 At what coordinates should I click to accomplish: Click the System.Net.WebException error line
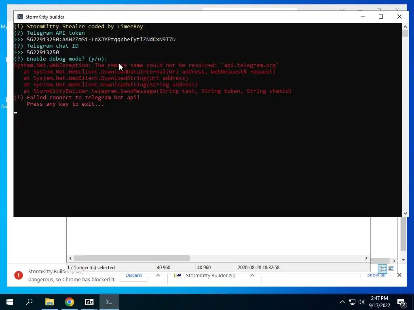tap(146, 65)
